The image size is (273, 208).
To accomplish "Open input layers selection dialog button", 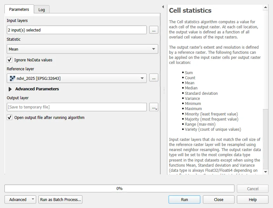I will pyautogui.click(x=154, y=30).
